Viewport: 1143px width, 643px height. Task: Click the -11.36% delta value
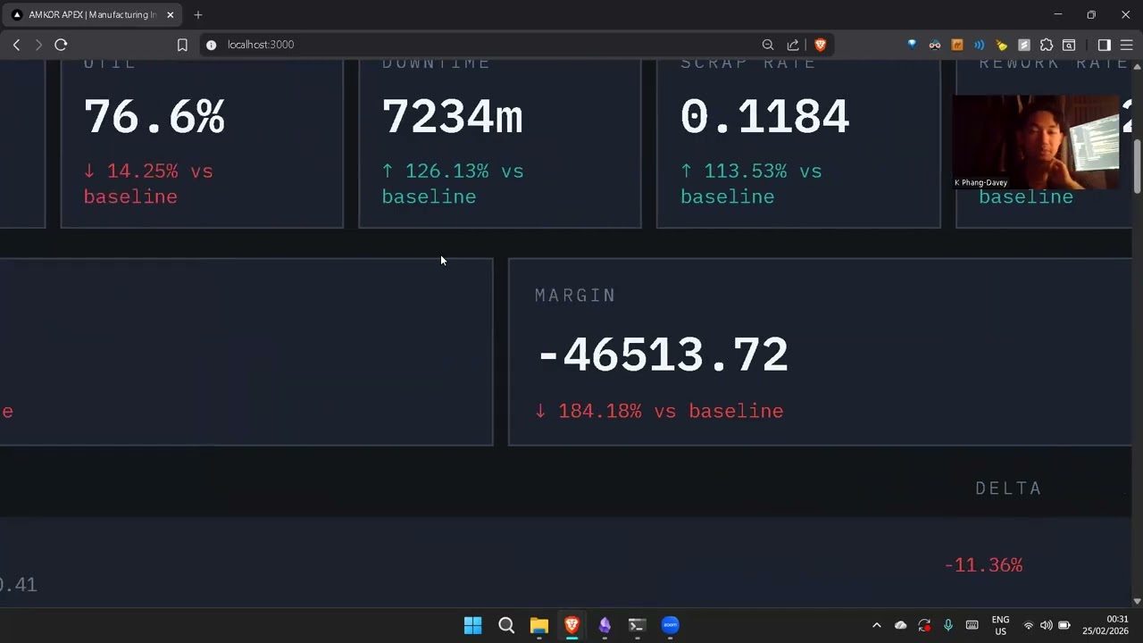tap(983, 565)
